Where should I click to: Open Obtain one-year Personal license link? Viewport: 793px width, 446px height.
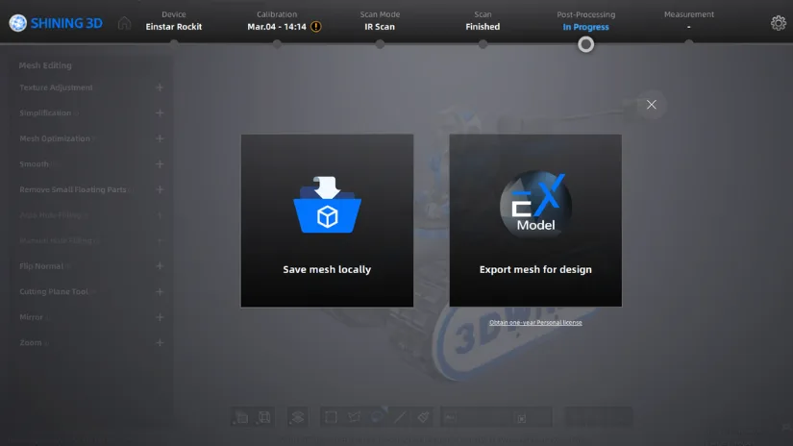[535, 323]
